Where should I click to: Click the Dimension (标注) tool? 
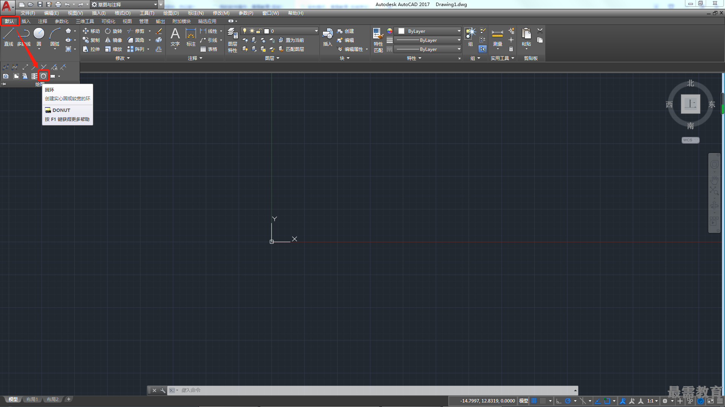(x=191, y=37)
